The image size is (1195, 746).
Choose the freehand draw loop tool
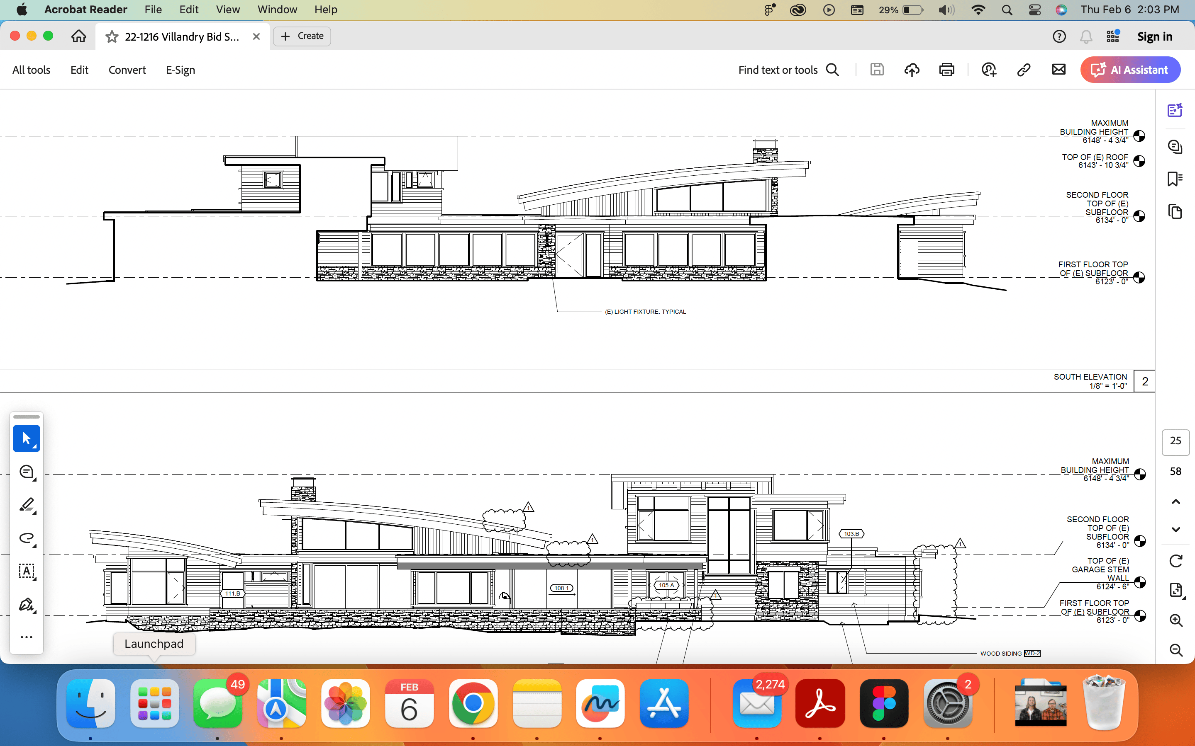pyautogui.click(x=26, y=538)
